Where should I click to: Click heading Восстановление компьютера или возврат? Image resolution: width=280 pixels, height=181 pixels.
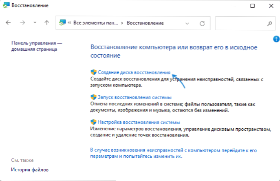tap(174, 51)
